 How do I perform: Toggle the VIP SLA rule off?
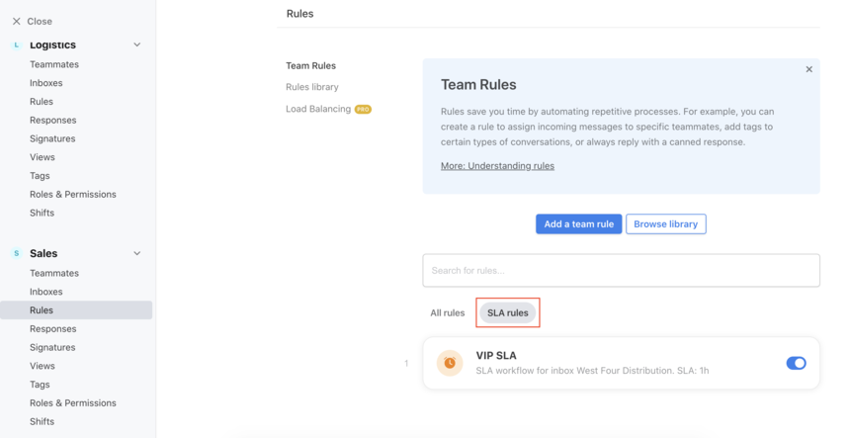click(796, 363)
